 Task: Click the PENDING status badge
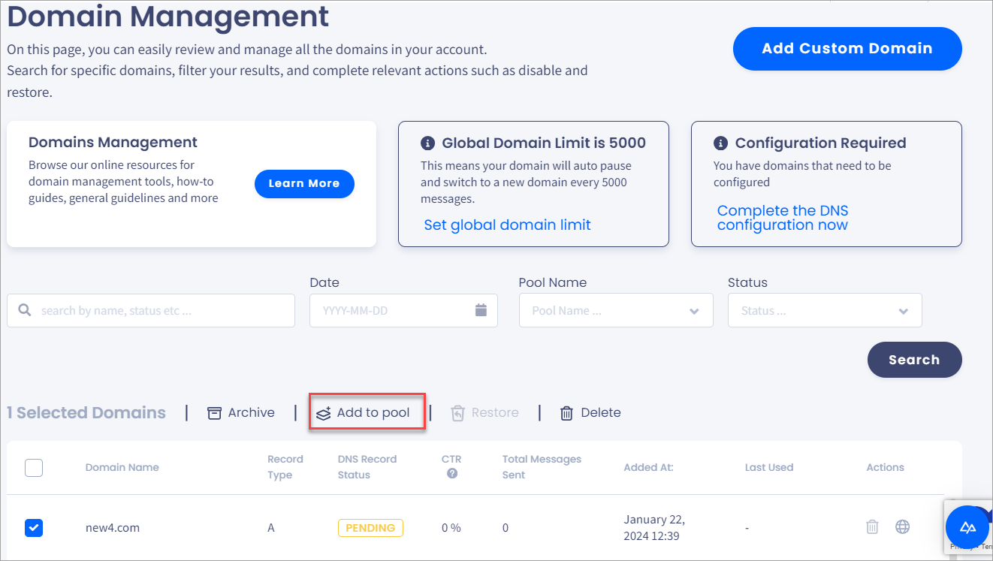tap(370, 528)
